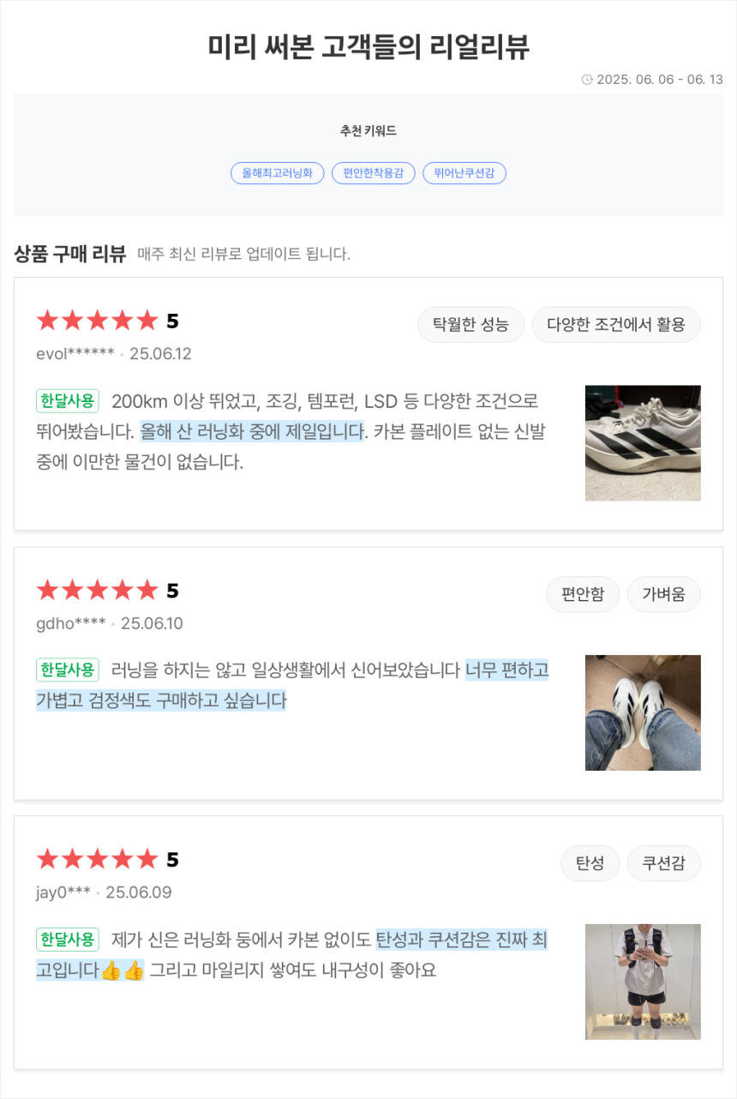737x1099 pixels.
Task: Click the 한달사용 badge on gdho's review
Action: point(68,670)
